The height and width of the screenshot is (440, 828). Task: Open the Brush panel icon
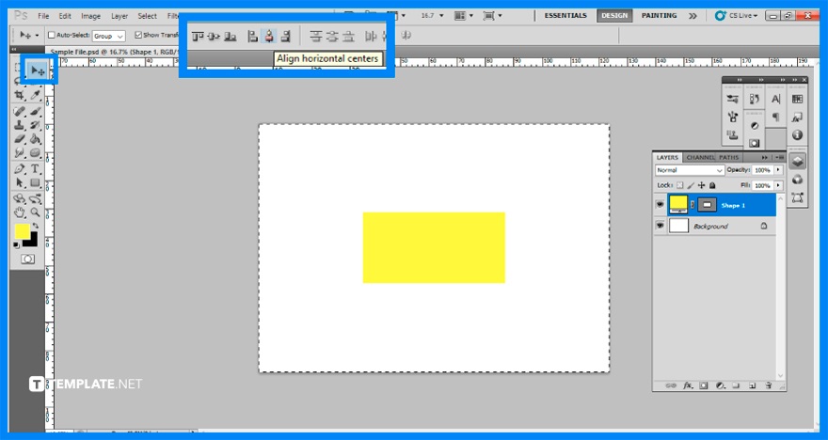tap(732, 118)
